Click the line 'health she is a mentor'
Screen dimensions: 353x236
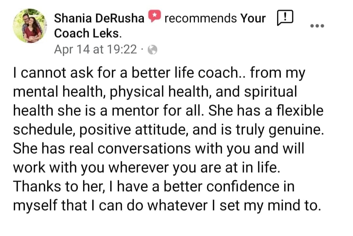[x=168, y=111]
